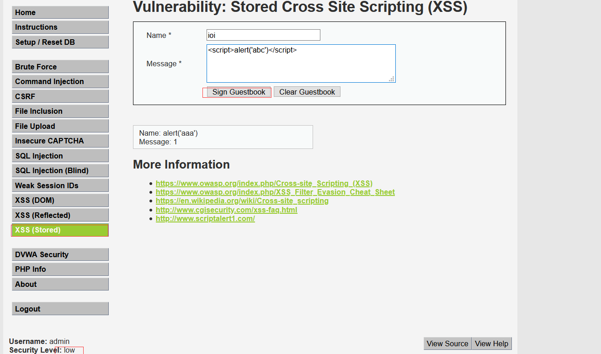This screenshot has width=601, height=354.
Task: Go to Setup / Reset DB
Action: coord(60,42)
